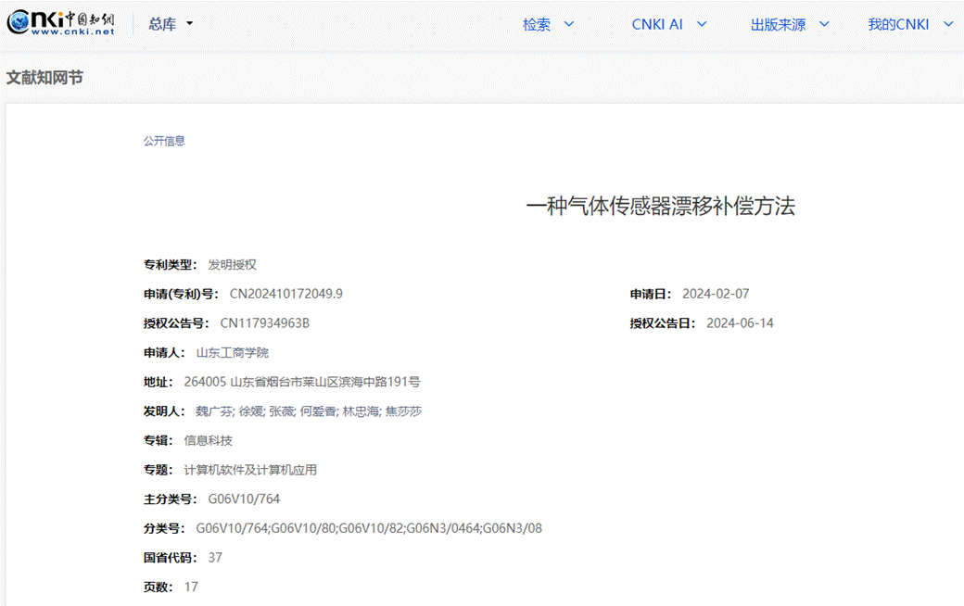The width and height of the screenshot is (964, 606).
Task: Select inventor 焦莎莎
Action: pyautogui.click(x=403, y=410)
